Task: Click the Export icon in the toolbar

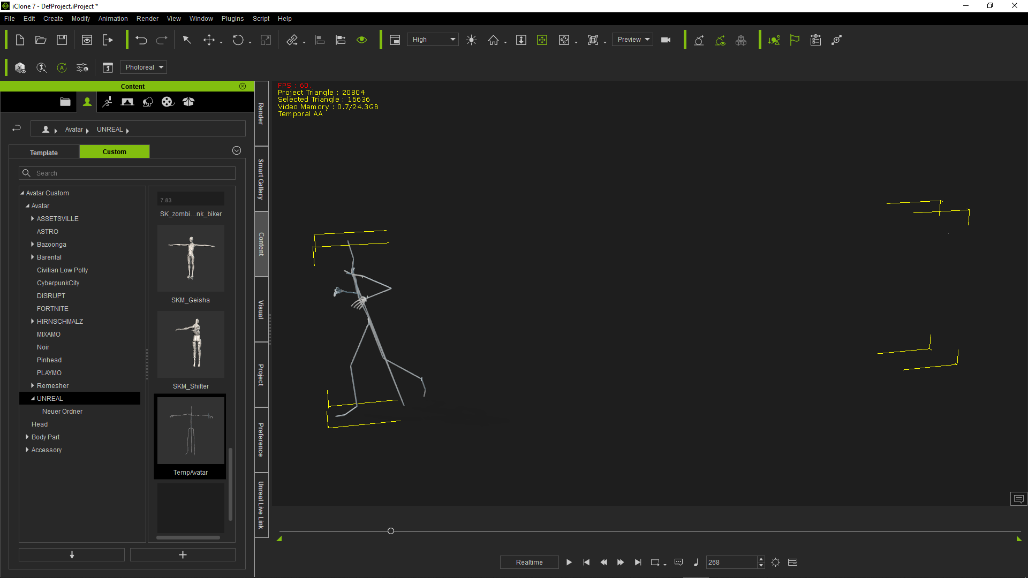Action: click(108, 40)
